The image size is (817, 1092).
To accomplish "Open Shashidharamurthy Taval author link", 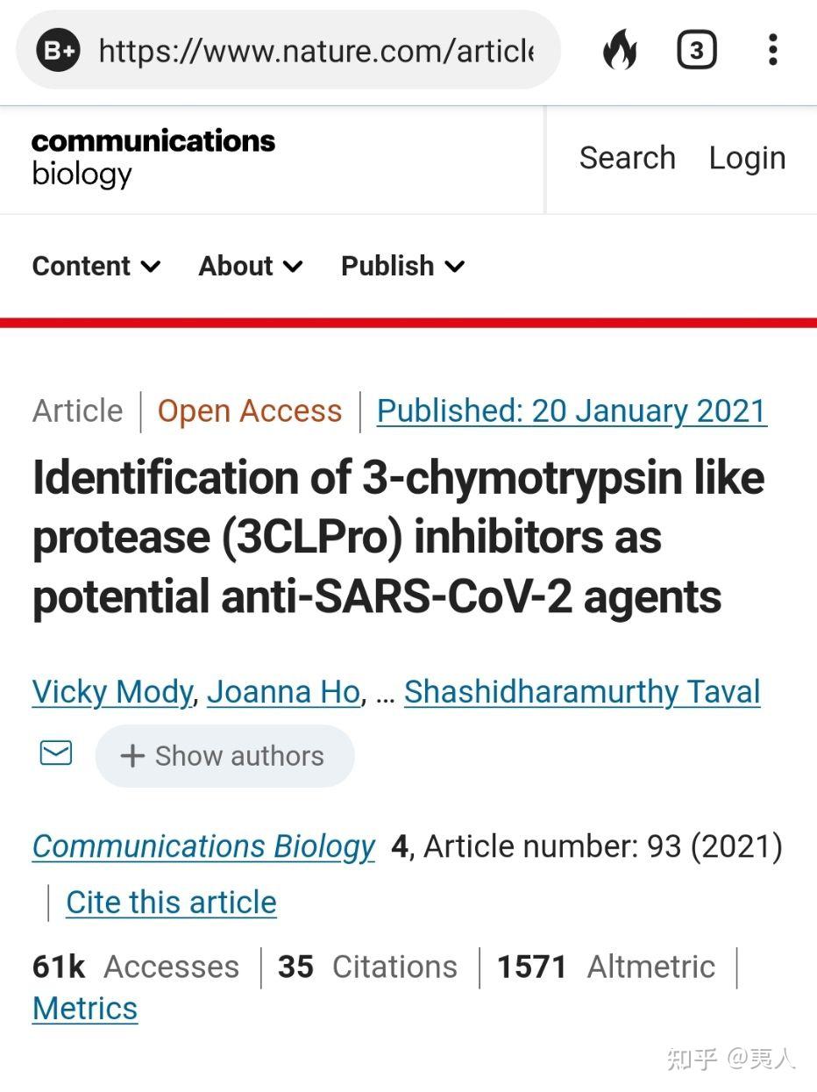I will [582, 692].
